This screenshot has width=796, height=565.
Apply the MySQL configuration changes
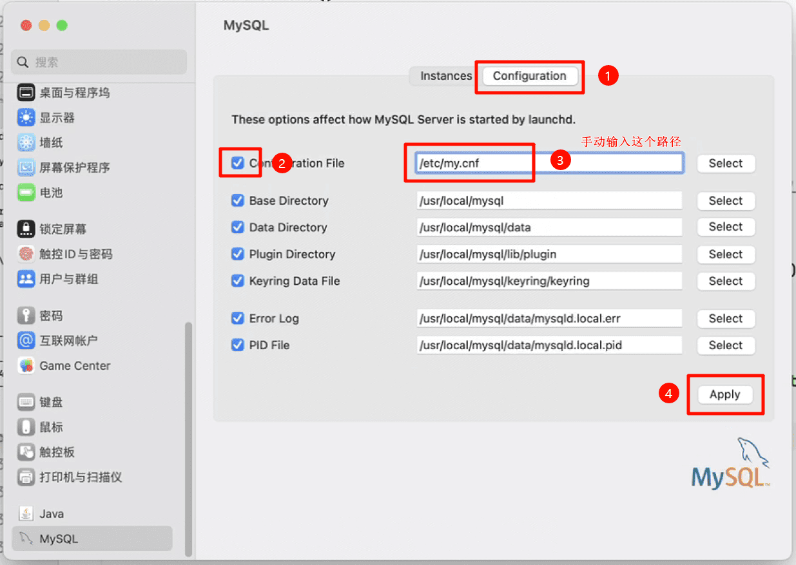click(x=725, y=394)
